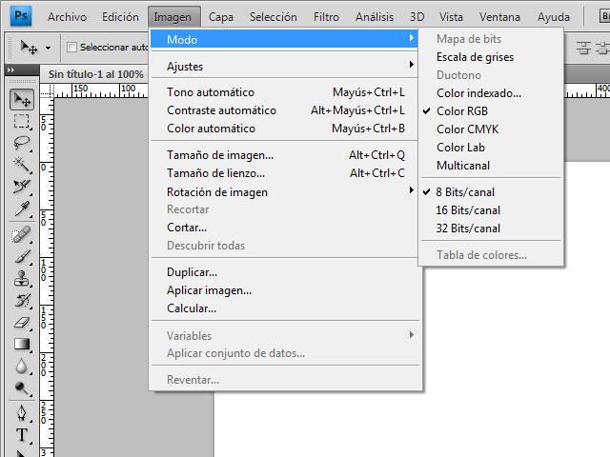Screen dimensions: 610x457
Task: Select the Sin título-1 document tab
Action: click(x=95, y=74)
